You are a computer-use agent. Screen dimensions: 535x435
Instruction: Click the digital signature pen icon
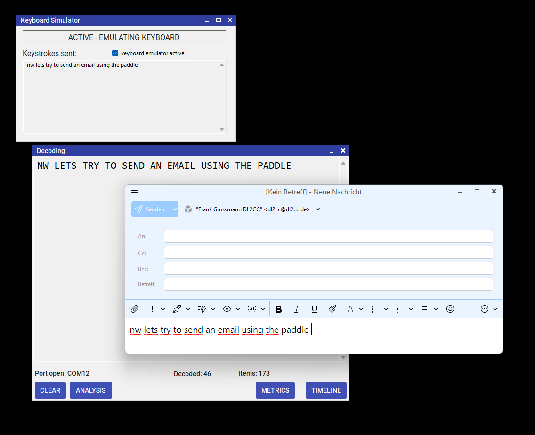pos(177,309)
